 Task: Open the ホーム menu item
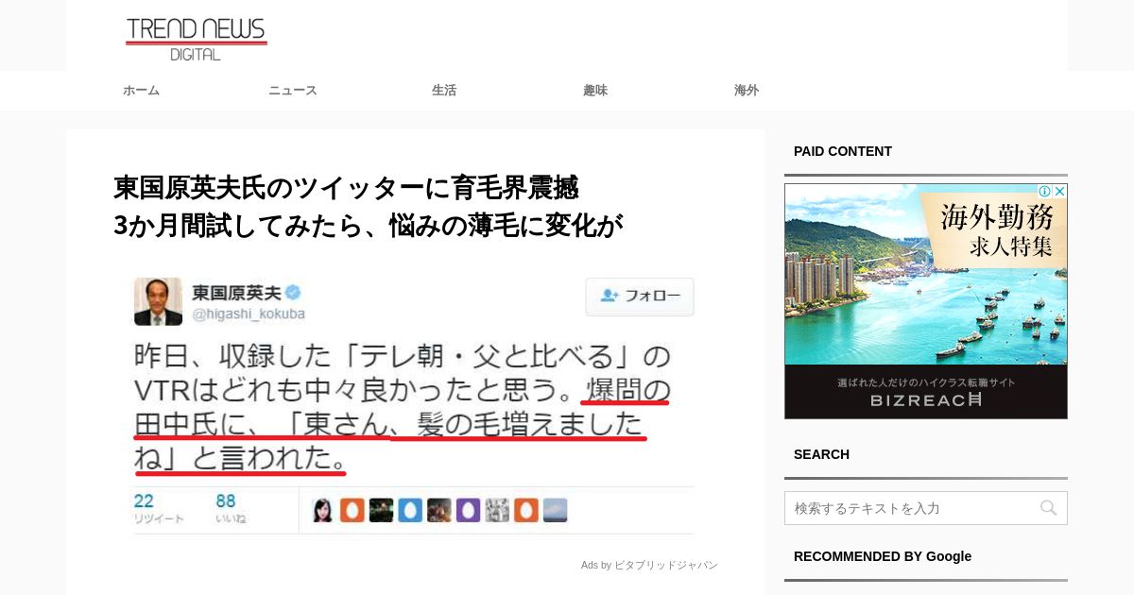coord(141,91)
